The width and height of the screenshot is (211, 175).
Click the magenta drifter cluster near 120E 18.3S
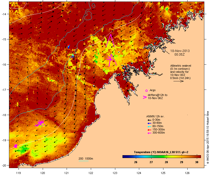click(x=40, y=123)
